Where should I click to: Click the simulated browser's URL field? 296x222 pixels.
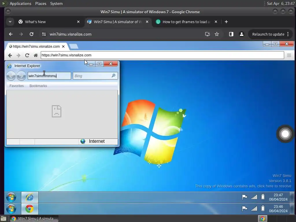pyautogui.click(x=162, y=55)
